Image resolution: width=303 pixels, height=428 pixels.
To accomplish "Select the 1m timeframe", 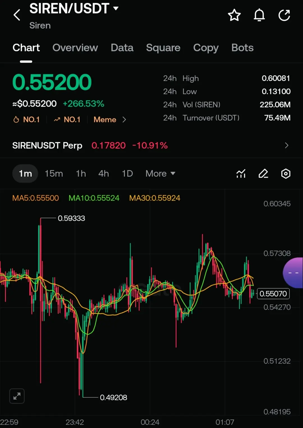I will (x=25, y=174).
